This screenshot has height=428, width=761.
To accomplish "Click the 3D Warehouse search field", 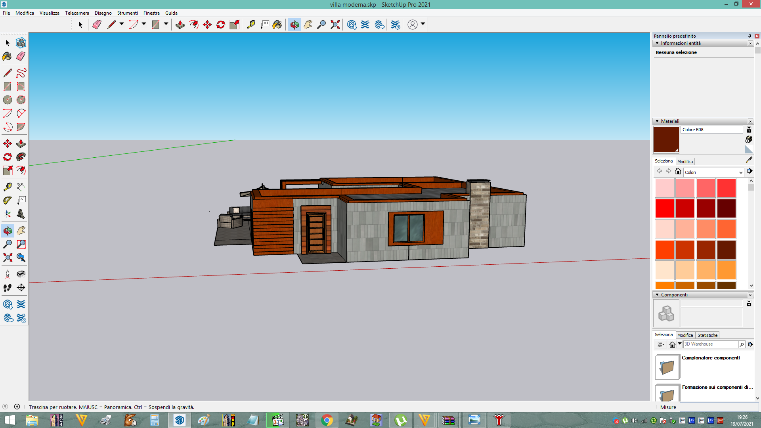I will [x=711, y=344].
